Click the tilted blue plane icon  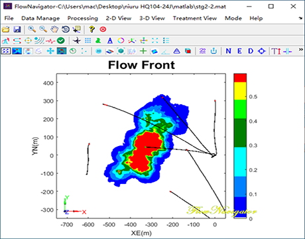[x=154, y=52]
